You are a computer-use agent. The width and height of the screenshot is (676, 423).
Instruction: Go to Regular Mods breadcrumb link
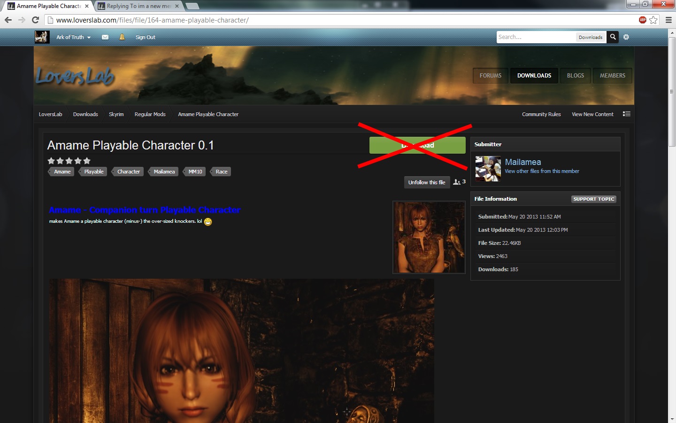(x=150, y=114)
